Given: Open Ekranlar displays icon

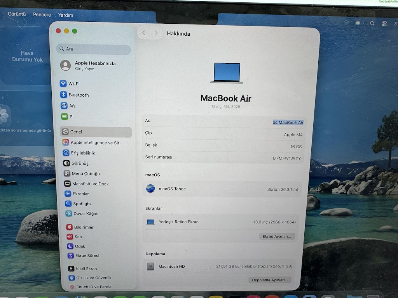Looking at the screenshot, I should point(68,194).
